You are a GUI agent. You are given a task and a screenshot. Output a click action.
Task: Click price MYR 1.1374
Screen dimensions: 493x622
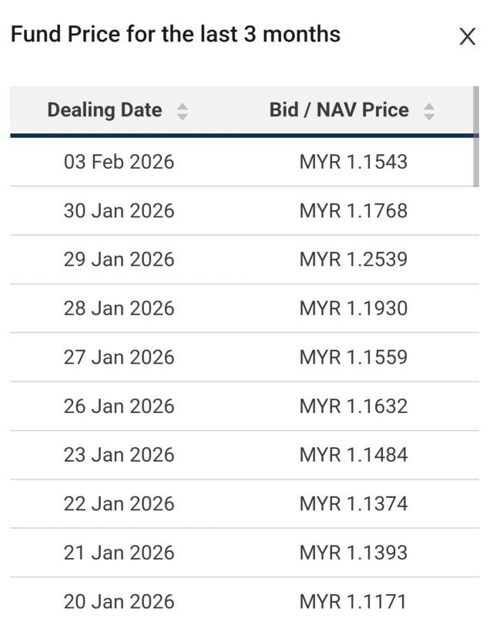coord(354,504)
